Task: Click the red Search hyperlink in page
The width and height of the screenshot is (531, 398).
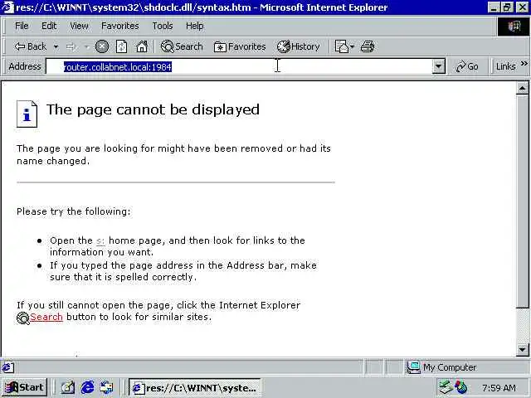Action: [x=46, y=317]
